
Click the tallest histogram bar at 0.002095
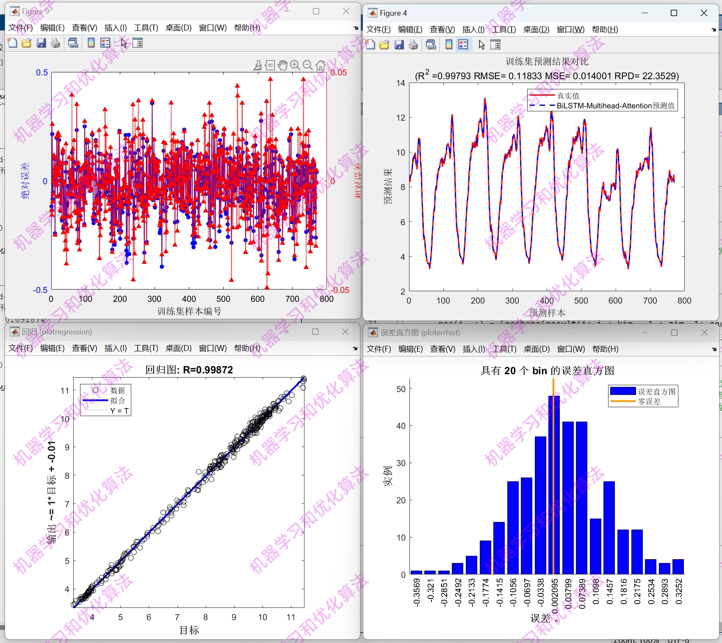coord(554,485)
